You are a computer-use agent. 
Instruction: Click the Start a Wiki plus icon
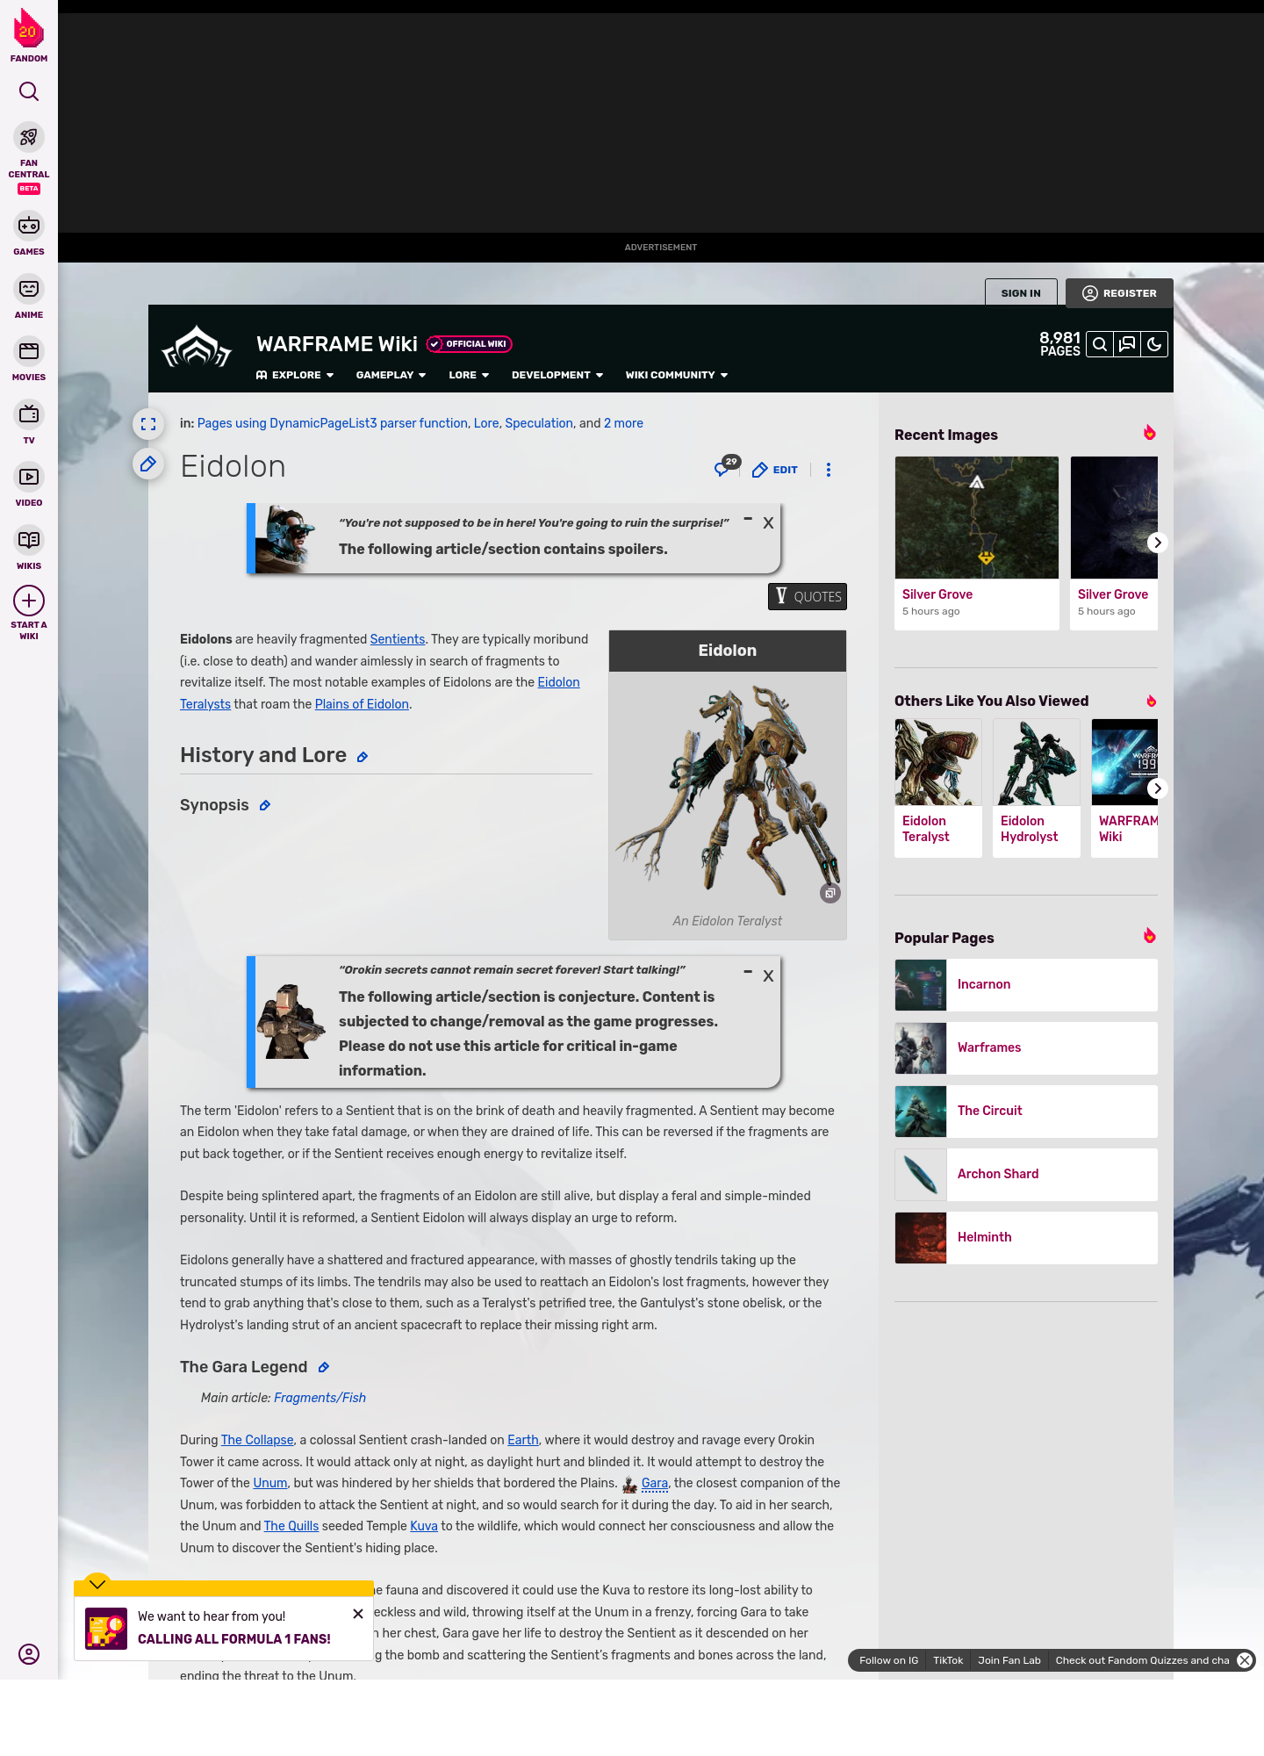tap(29, 601)
